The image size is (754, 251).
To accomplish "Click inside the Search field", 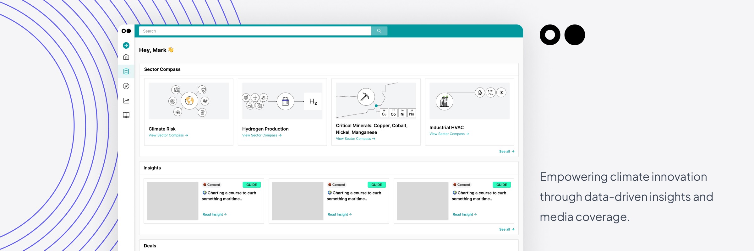I will pos(255,31).
